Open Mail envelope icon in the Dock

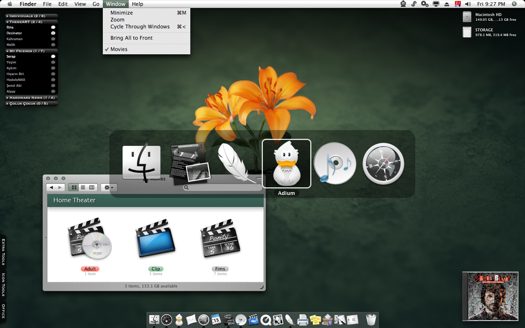191,320
